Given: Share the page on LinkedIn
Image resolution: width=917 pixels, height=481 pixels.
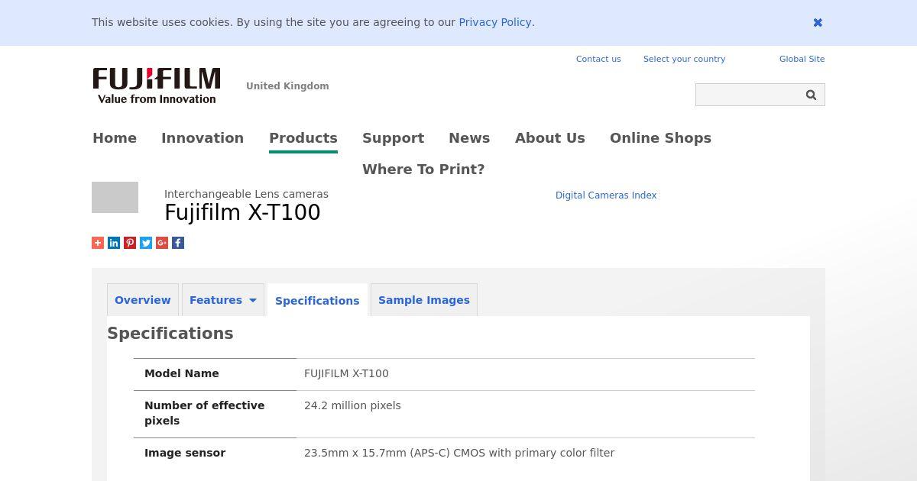Looking at the screenshot, I should point(114,243).
